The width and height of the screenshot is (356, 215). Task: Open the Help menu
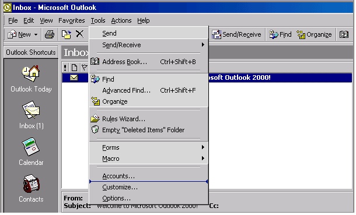(143, 20)
